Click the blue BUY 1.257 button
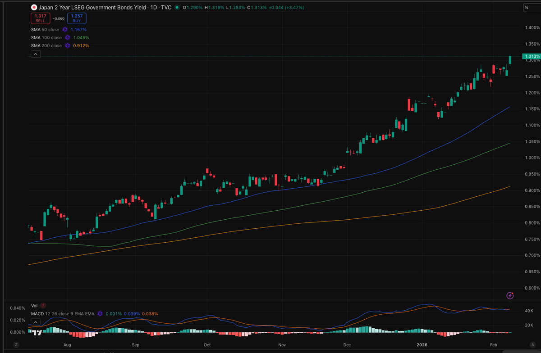The height and width of the screenshot is (353, 541). coord(77,18)
